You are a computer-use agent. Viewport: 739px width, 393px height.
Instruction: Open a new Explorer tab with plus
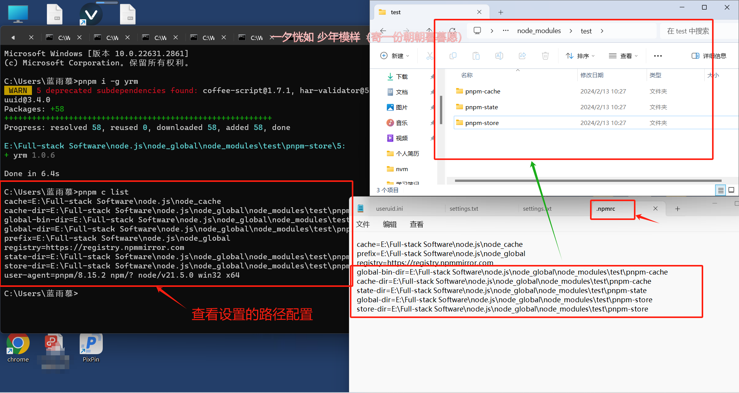[501, 12]
